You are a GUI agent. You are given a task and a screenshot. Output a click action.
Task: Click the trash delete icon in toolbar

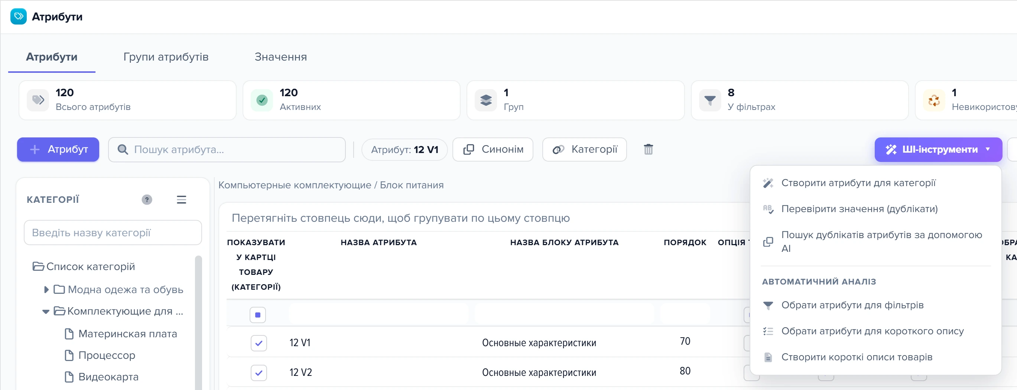(648, 149)
